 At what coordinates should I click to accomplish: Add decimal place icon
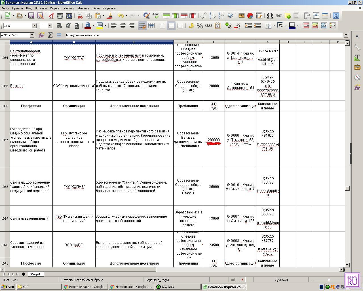(228, 26)
